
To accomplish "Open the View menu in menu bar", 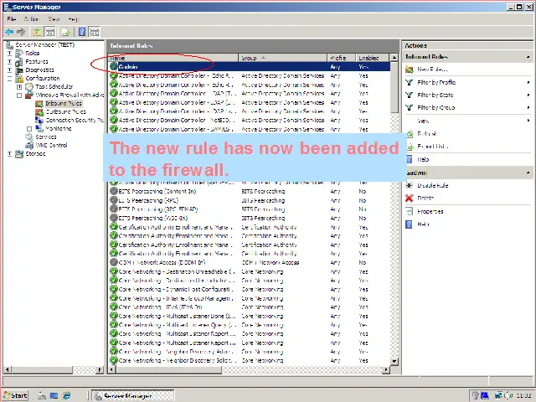I will coord(54,18).
